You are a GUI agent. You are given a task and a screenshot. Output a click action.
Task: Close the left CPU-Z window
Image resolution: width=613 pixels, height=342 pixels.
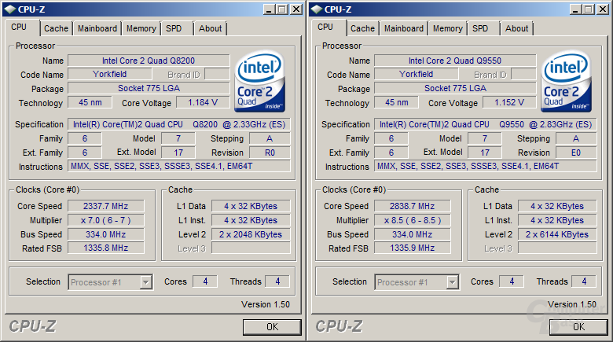click(297, 9)
